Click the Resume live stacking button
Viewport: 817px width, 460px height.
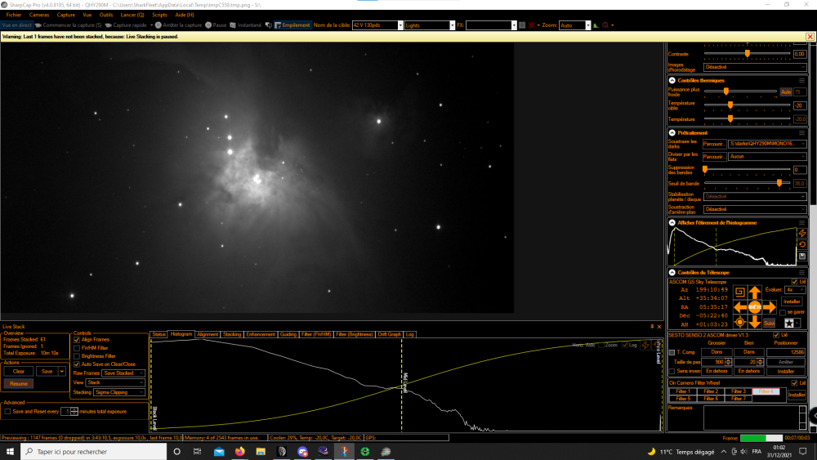pyautogui.click(x=19, y=384)
